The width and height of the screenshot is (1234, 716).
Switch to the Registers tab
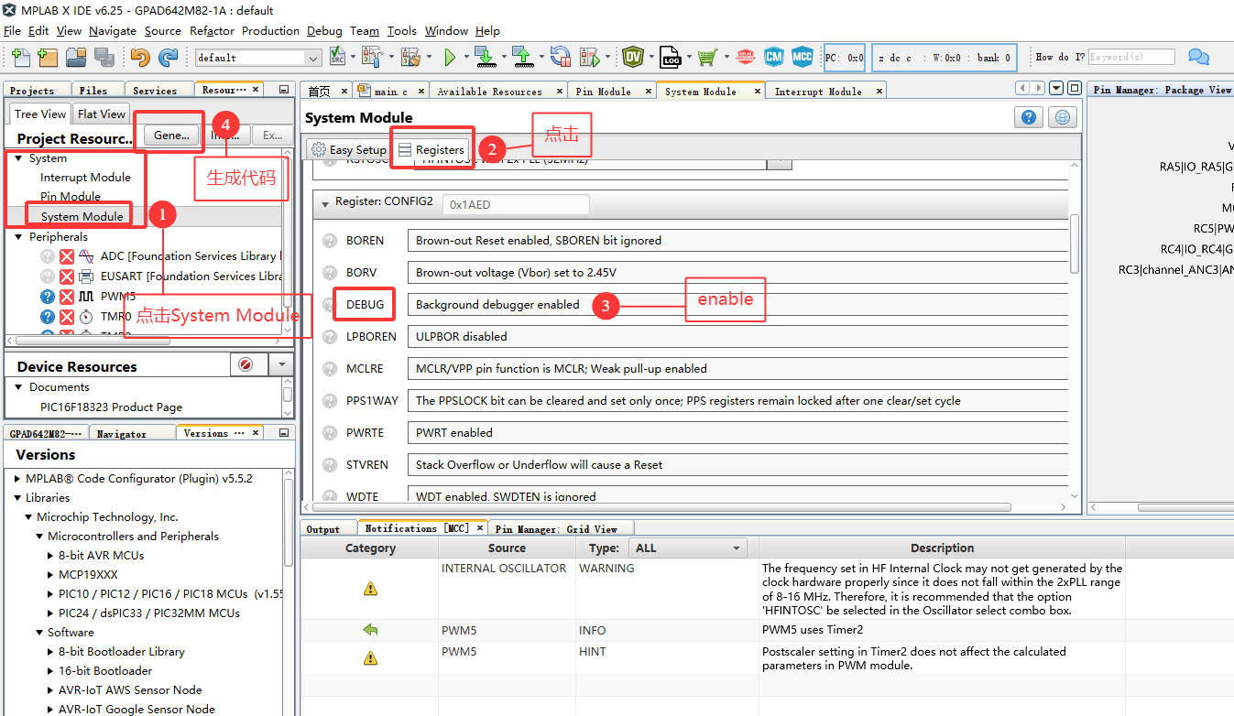[431, 149]
